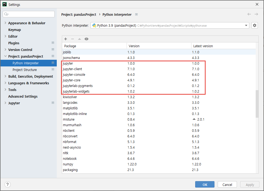Select Advanced Settings in sidebar
The height and width of the screenshot is (191, 264).
tap(23, 96)
